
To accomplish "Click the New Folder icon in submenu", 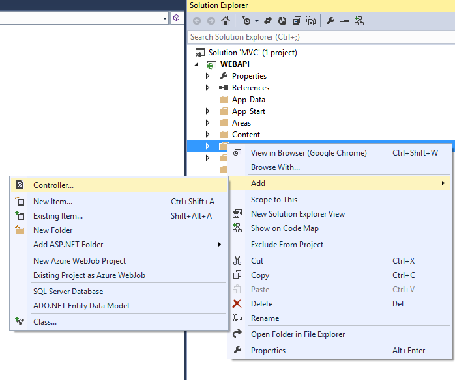I will [20, 230].
